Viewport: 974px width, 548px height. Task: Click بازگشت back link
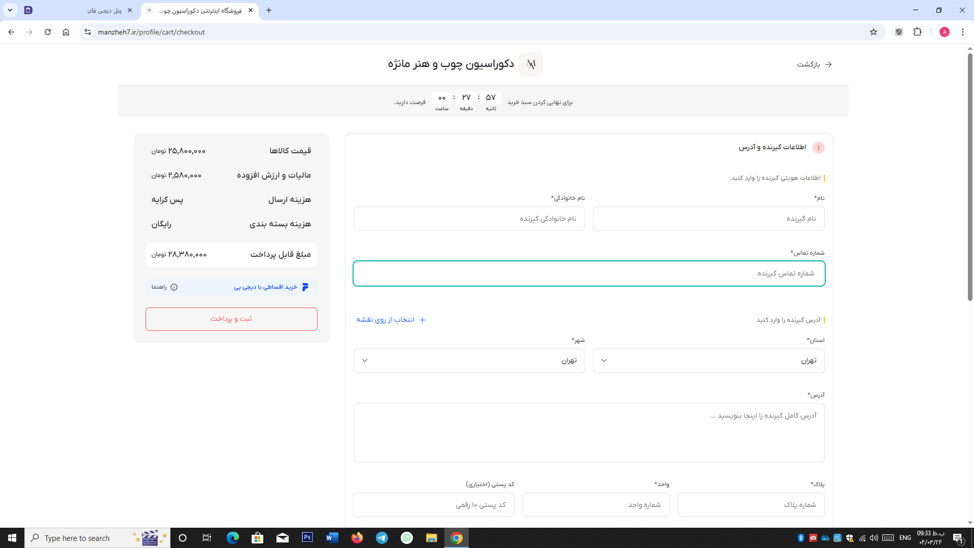(815, 64)
